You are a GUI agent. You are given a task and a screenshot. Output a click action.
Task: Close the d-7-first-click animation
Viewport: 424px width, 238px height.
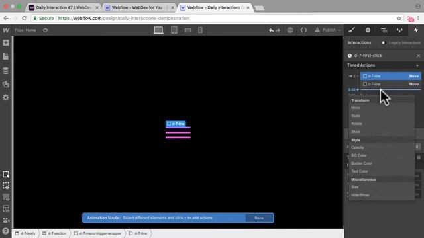(x=418, y=56)
